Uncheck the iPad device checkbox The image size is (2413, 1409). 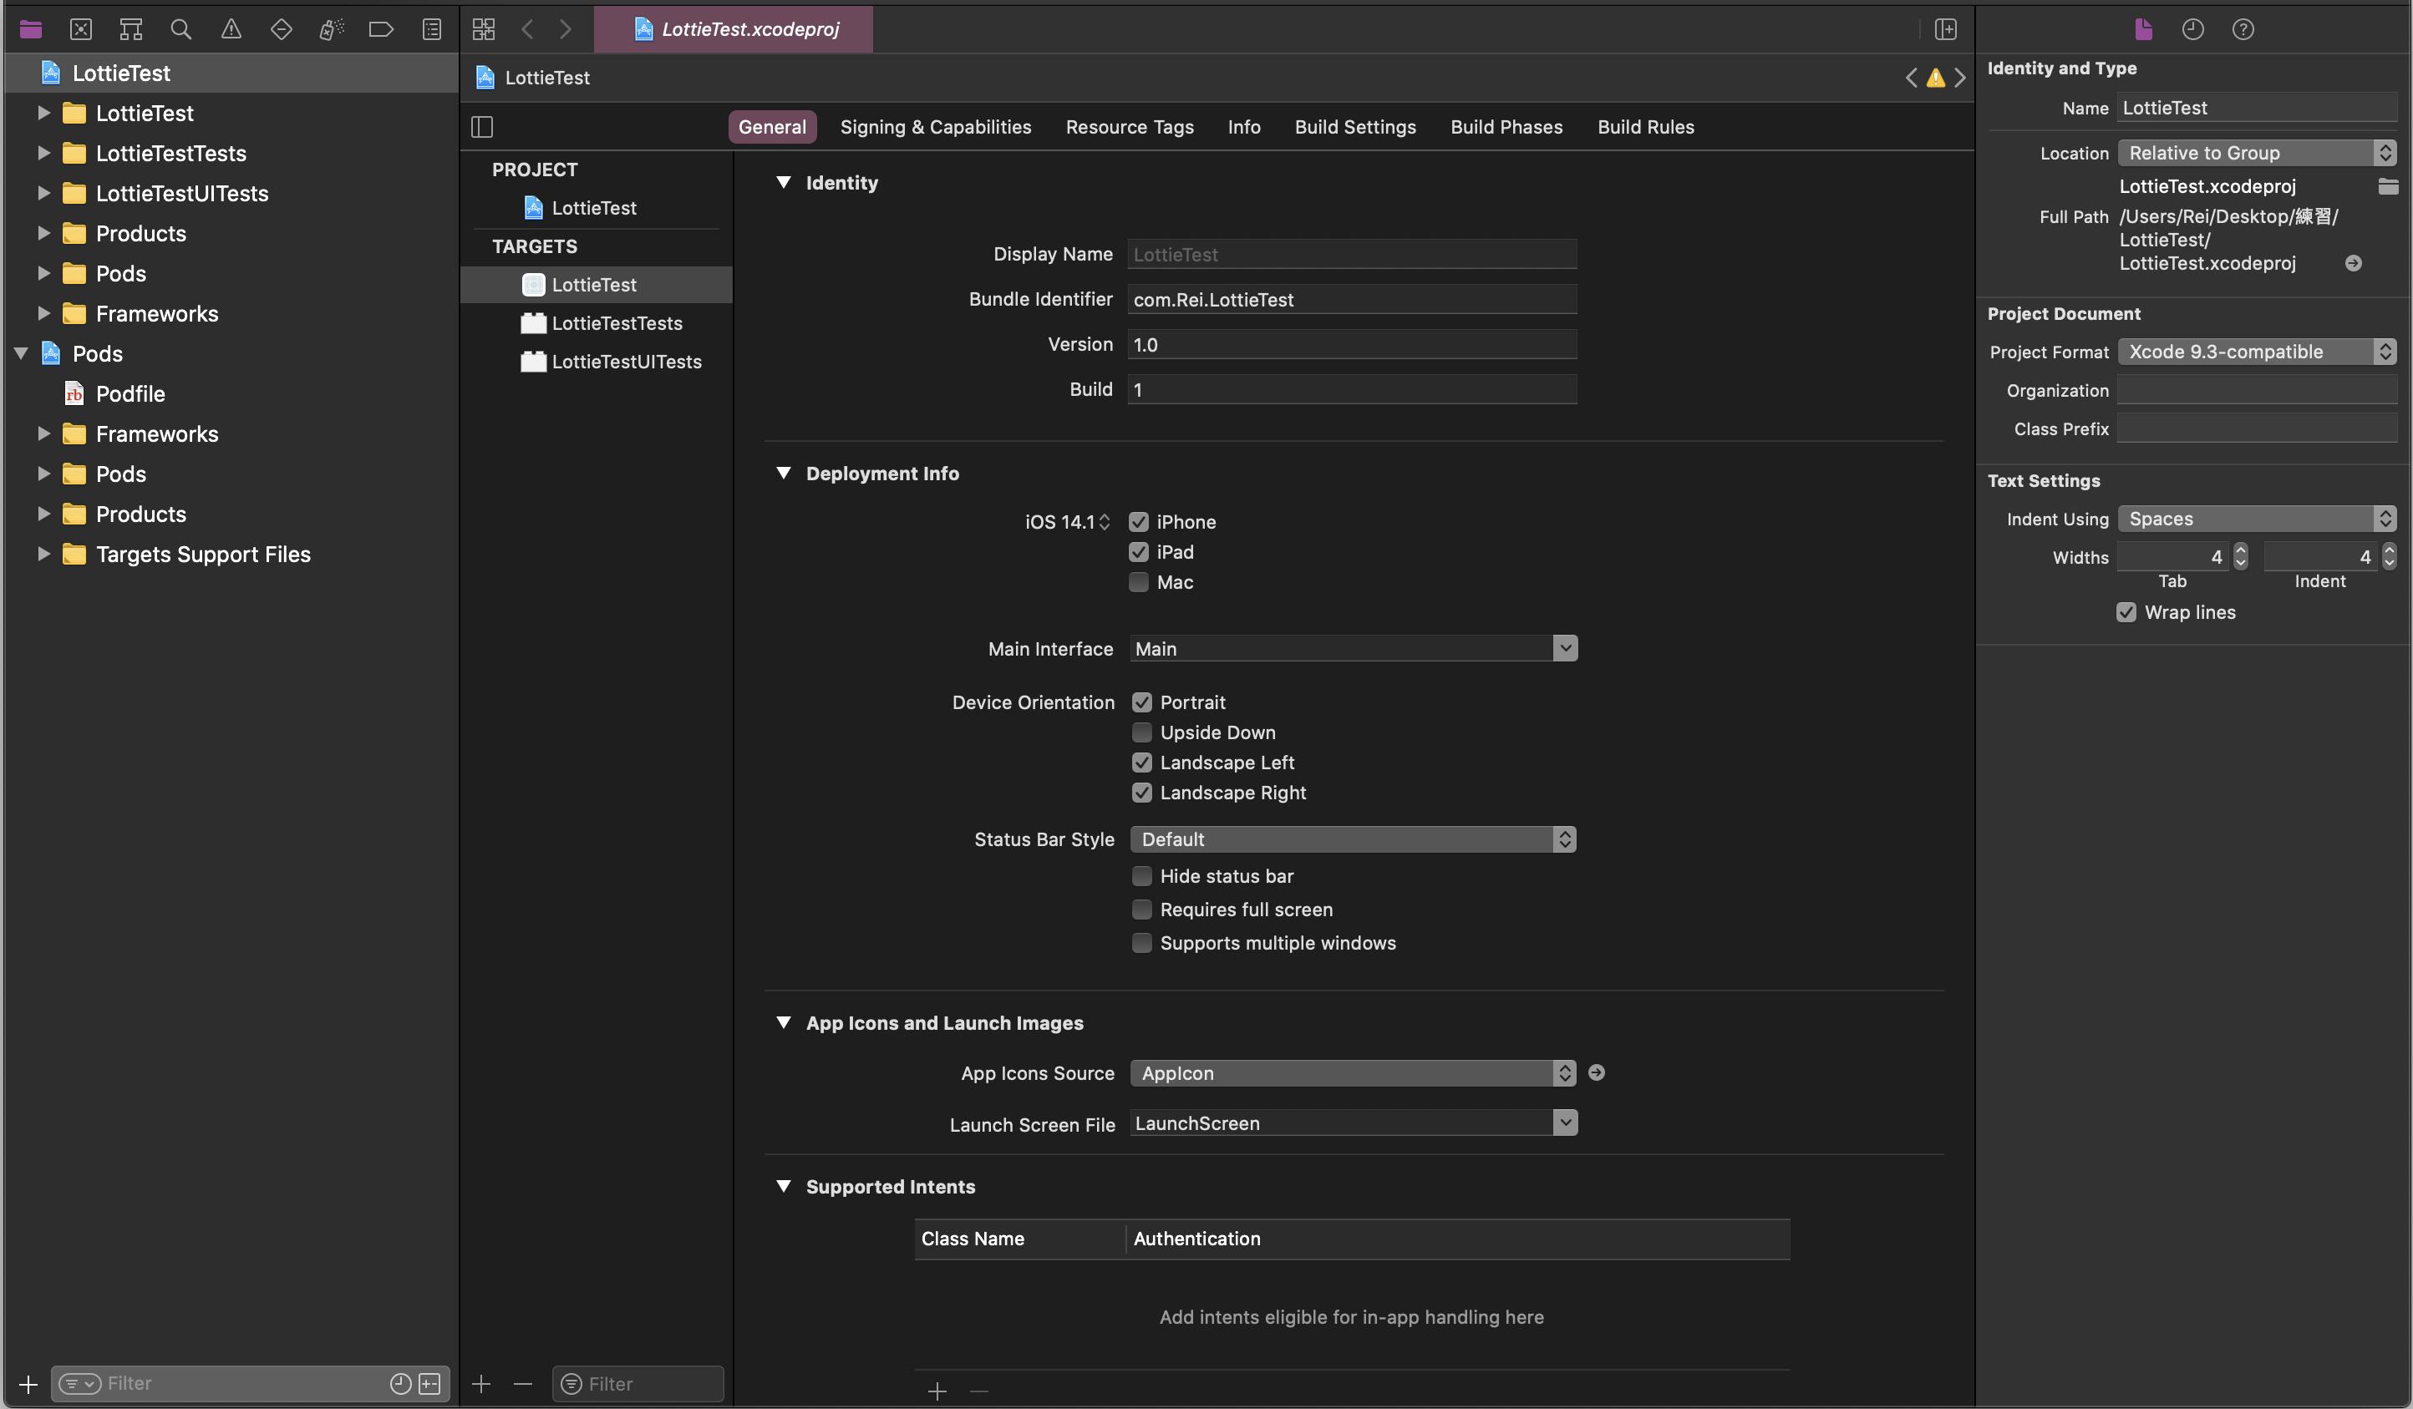[1139, 552]
